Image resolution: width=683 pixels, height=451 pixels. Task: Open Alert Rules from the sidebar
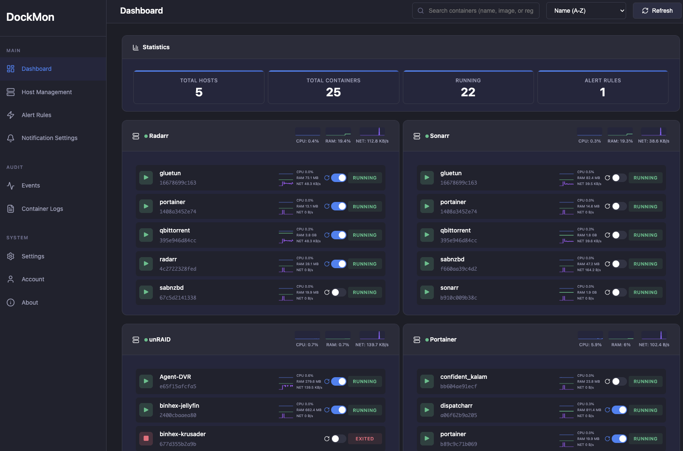point(37,115)
